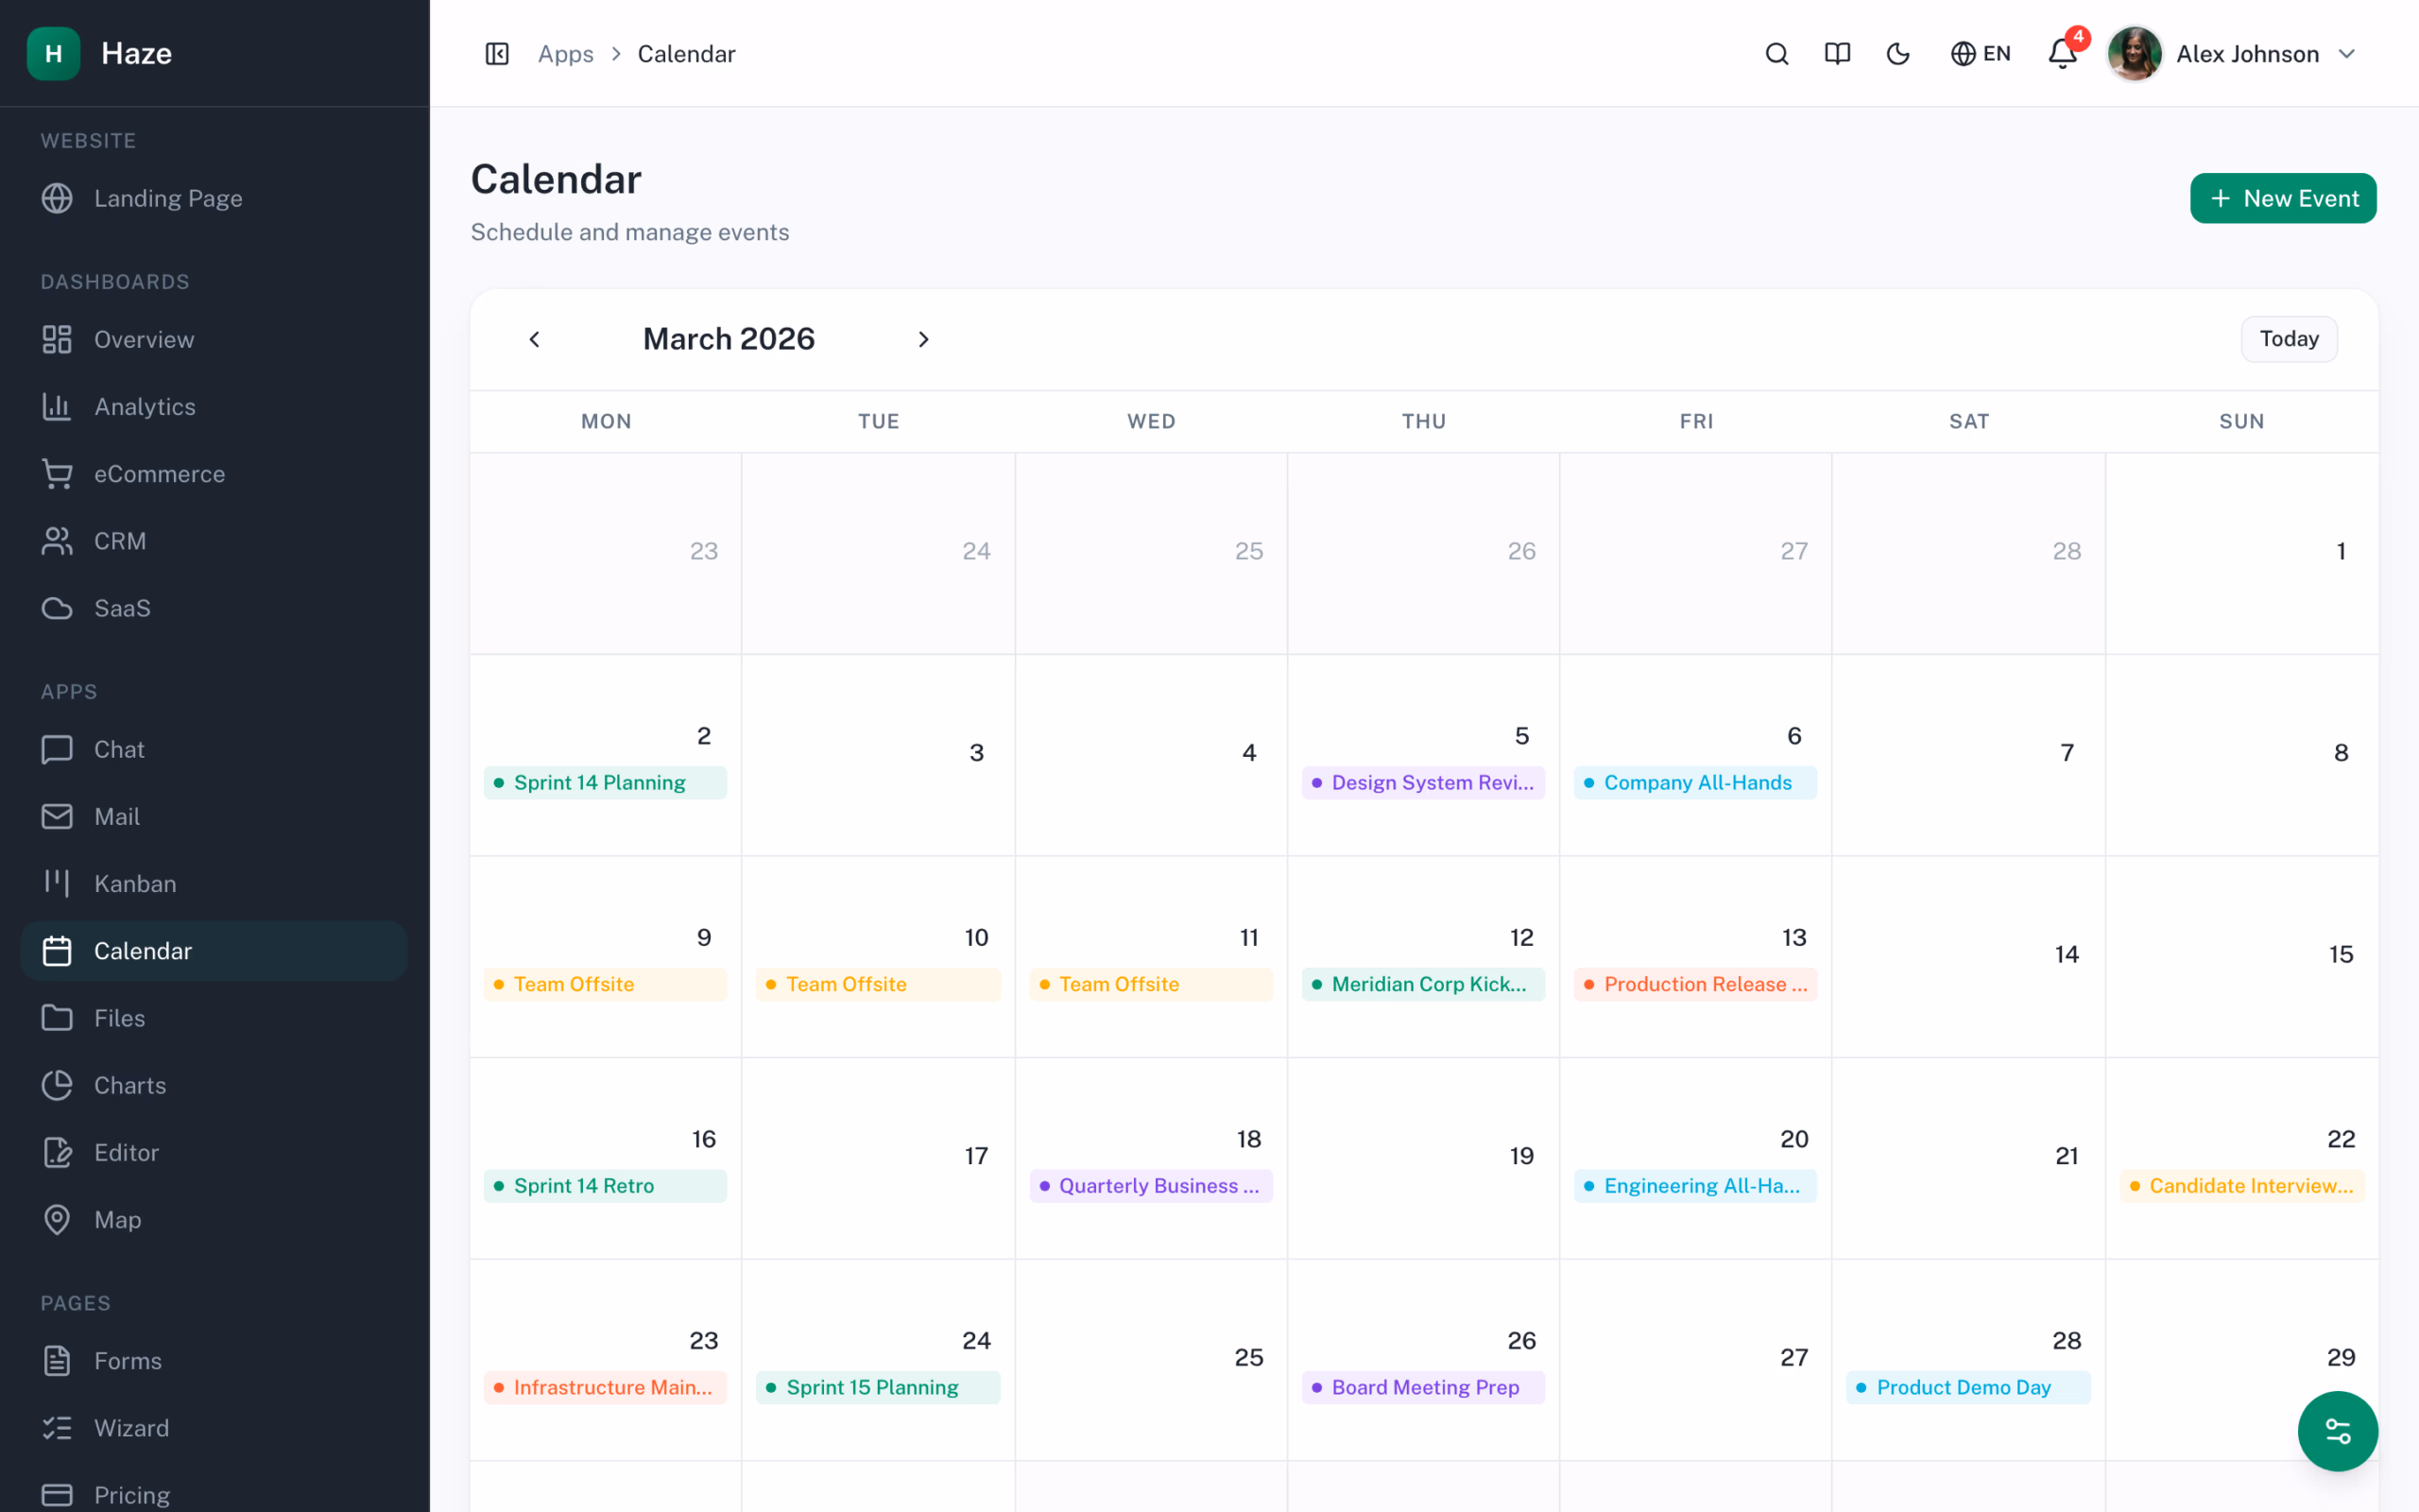
Task: Open the Quarterly Business event
Action: [1151, 1185]
